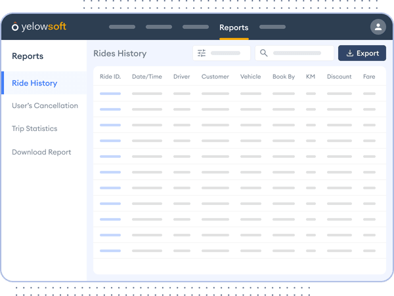Sort by Date/Time column header
Screen dimensions: 394x296
(146, 77)
